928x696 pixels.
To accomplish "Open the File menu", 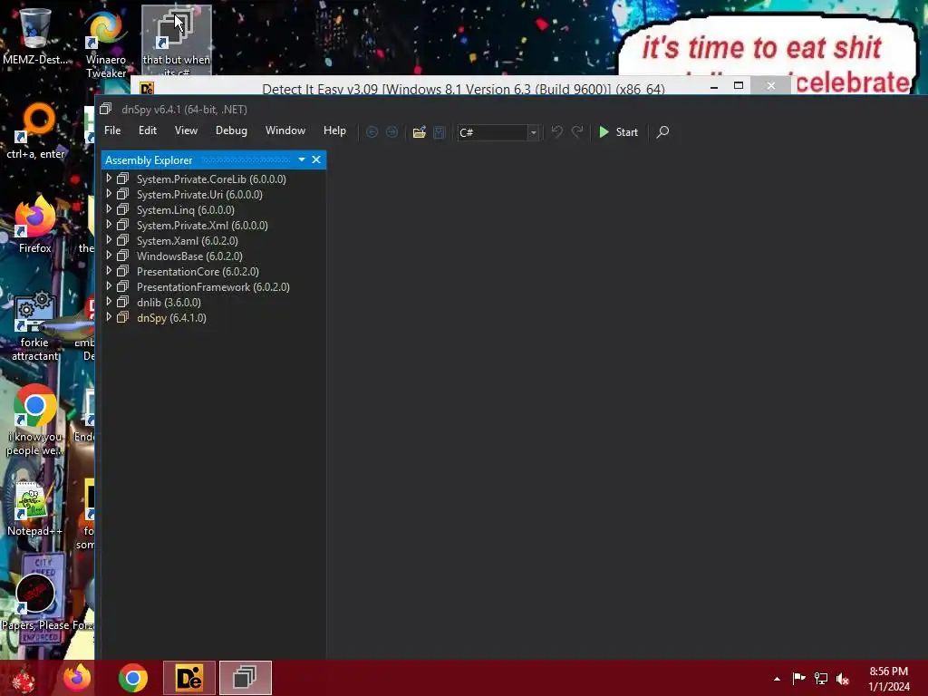I will pos(112,130).
